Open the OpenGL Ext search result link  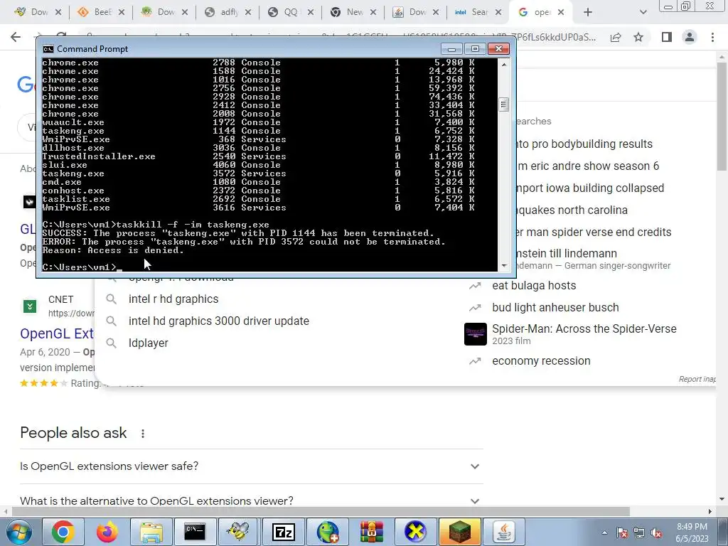[x=57, y=333]
